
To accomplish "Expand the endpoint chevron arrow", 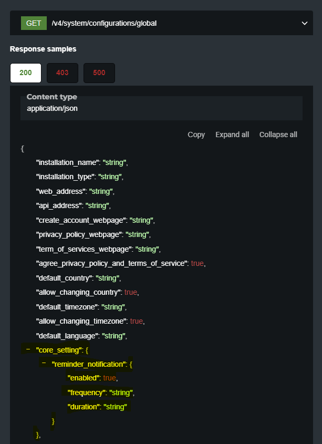I will click(x=304, y=23).
